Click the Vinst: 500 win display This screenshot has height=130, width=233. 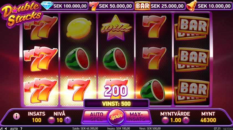tap(116, 104)
